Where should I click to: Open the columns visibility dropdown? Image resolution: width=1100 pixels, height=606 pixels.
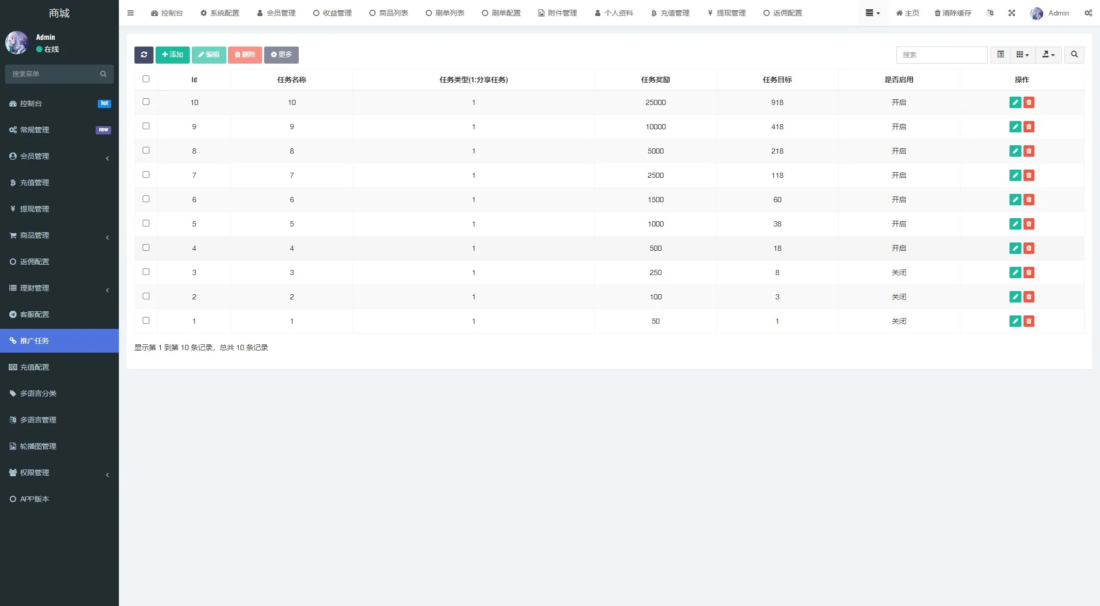[x=1022, y=55]
